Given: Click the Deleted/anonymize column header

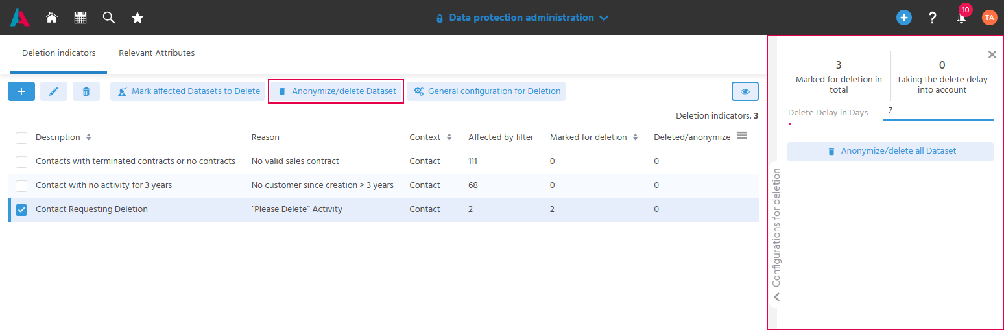Looking at the screenshot, I should pos(692,137).
